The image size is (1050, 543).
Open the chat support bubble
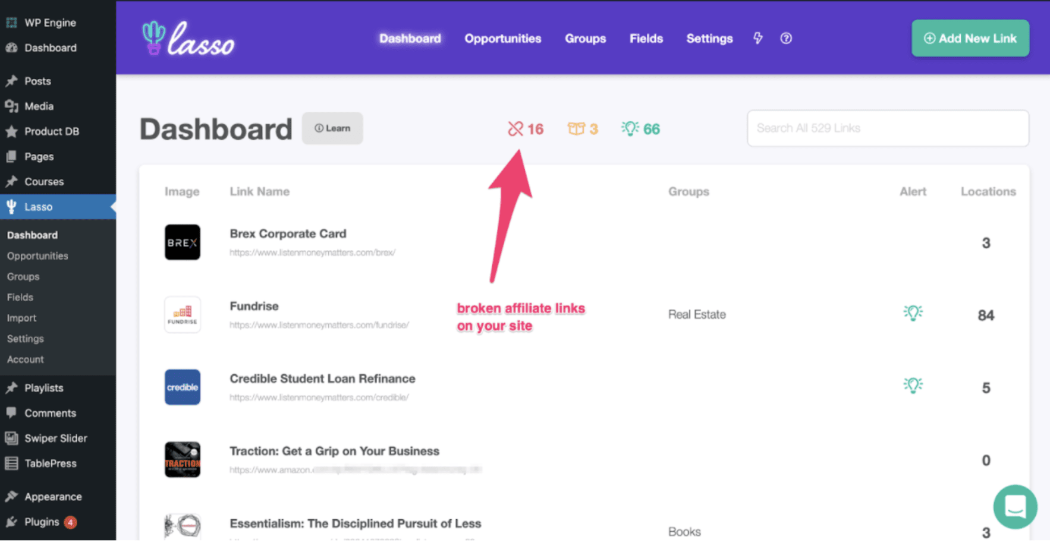(1014, 506)
